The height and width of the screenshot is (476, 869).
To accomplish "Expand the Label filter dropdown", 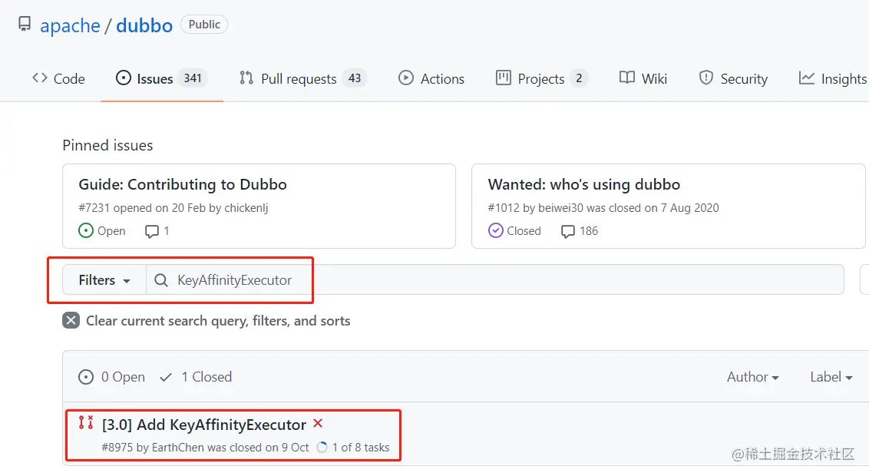I will pos(831,378).
